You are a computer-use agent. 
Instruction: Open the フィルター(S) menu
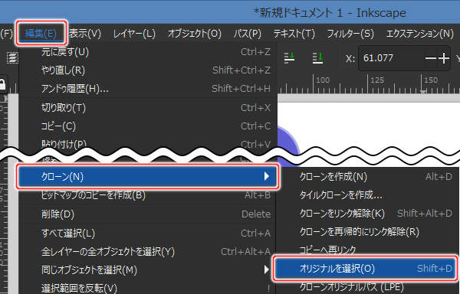(350, 34)
